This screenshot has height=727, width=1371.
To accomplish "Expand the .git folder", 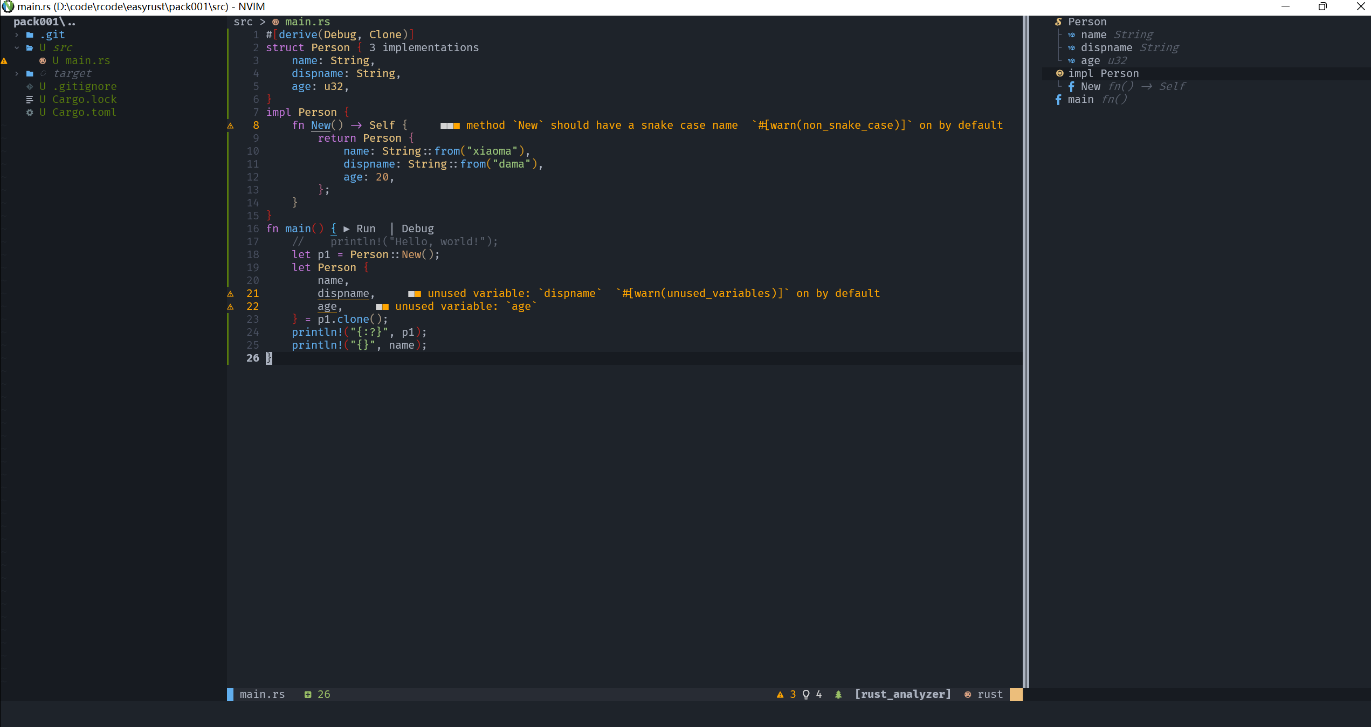I will coord(17,35).
